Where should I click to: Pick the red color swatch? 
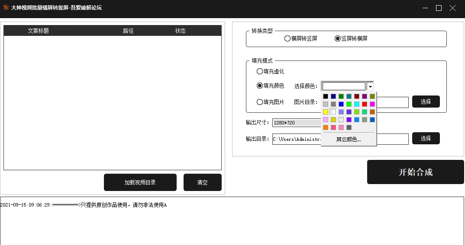tap(365, 104)
